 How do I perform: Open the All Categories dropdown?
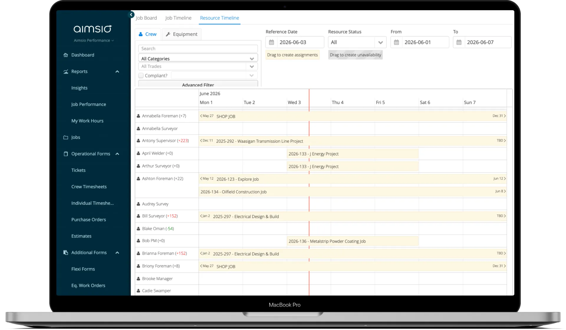[198, 59]
